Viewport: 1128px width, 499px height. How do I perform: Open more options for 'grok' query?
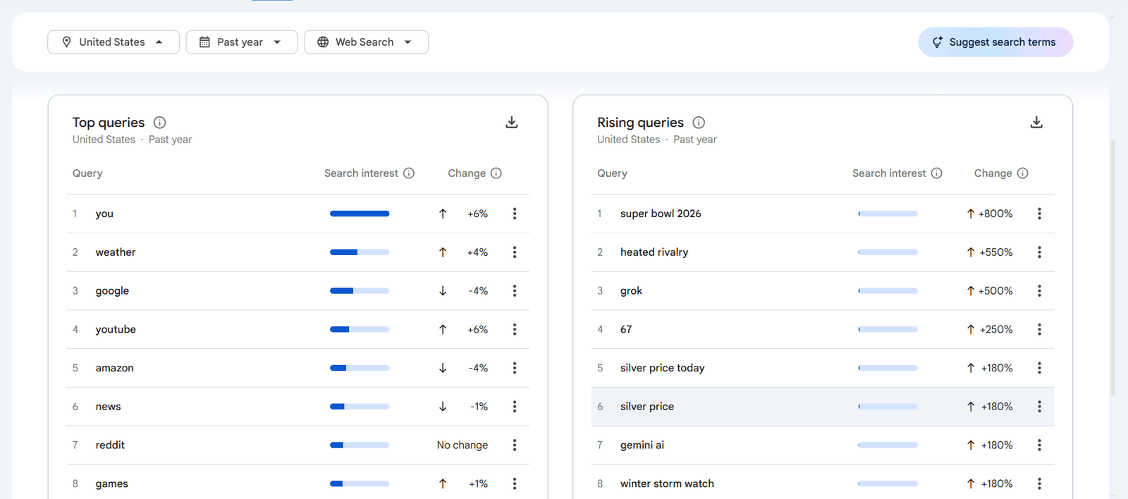1039,291
